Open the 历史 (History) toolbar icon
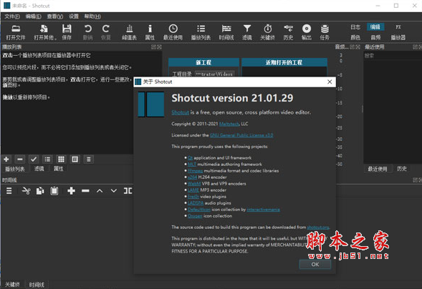Viewport: 422px width, 289px height. pos(288,32)
